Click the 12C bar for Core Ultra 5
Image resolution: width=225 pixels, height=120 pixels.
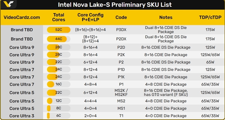click(59, 101)
